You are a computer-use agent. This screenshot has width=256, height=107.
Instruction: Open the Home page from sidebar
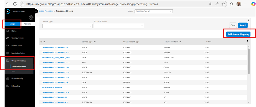(x=14, y=31)
